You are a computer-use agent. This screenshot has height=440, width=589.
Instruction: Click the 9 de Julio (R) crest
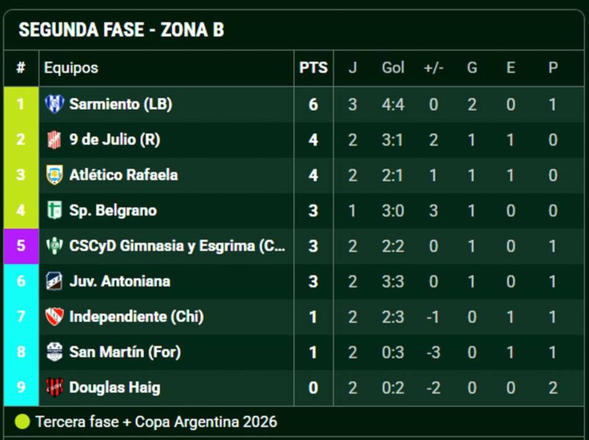55,139
